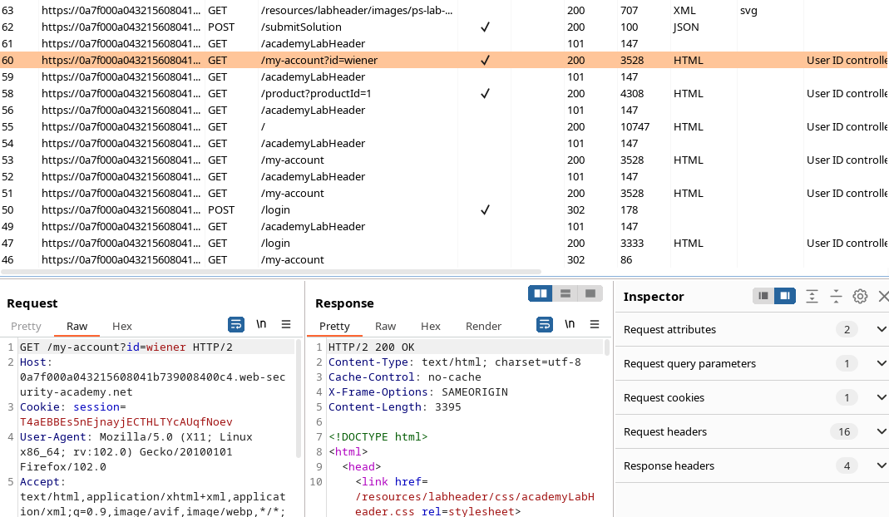Toggle word wrap in Response panel
The height and width of the screenshot is (517, 889).
[x=544, y=324]
